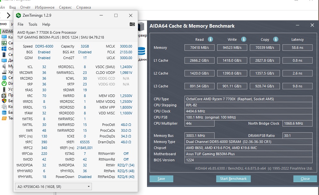
Task: Click Motherboard field Asus TUF Gaming B650M-Plus
Action: pyautogui.click(x=249, y=154)
